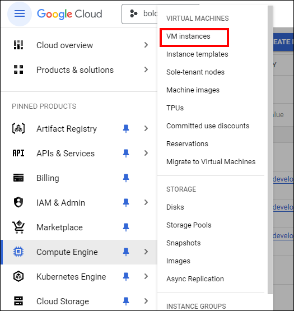Viewport: 294px width, 311px height.
Task: Open Compute Engine label
Action: click(67, 252)
